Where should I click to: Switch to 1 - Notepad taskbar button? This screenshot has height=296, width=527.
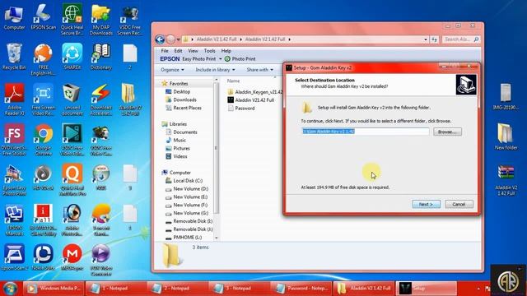point(116,289)
